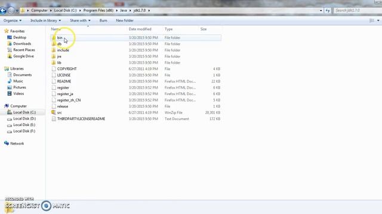
Task: Select the lib folder icon
Action: [54, 62]
